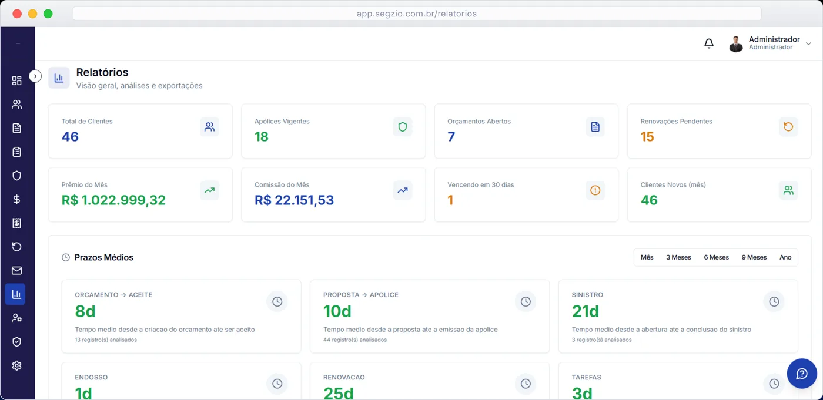
Task: Click the '3 registro(s) analisados' text
Action: [x=602, y=340]
